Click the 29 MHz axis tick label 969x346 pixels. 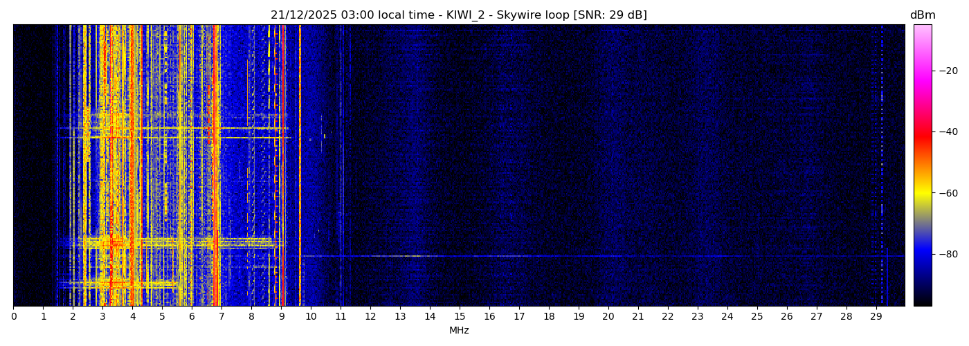[x=876, y=317]
